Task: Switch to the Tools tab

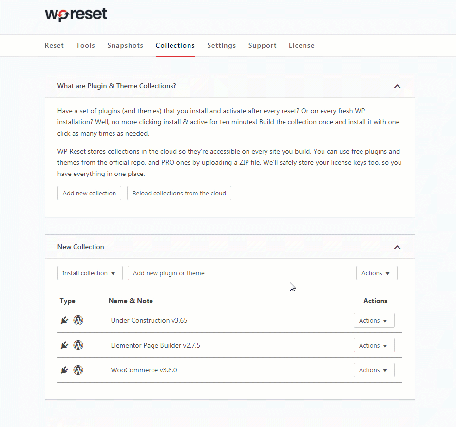Action: [x=86, y=45]
